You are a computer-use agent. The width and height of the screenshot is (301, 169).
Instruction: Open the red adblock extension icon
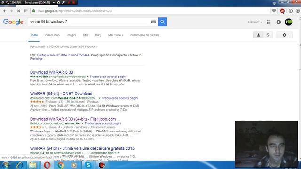click(x=282, y=11)
